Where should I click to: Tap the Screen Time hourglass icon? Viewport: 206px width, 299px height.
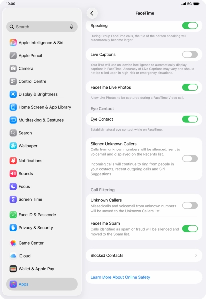pyautogui.click(x=13, y=199)
